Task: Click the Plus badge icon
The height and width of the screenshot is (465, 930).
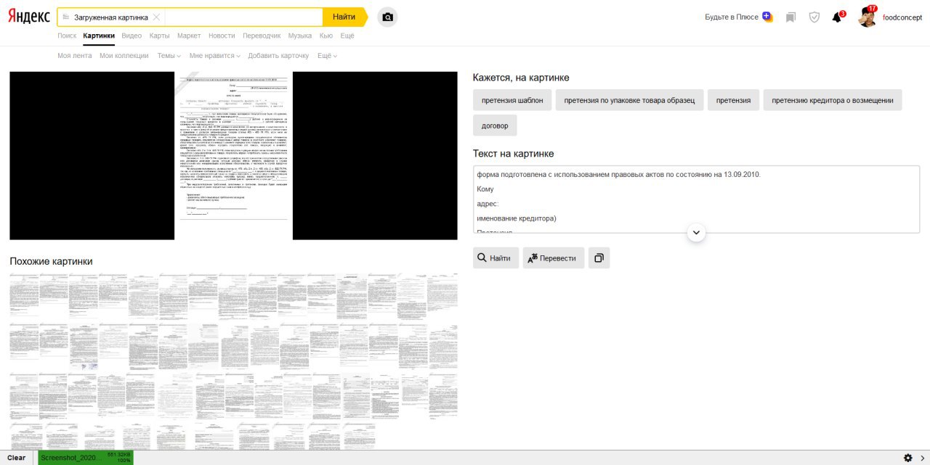Action: (x=767, y=17)
